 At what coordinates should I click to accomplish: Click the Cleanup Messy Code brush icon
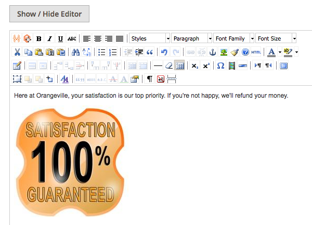point(235,52)
